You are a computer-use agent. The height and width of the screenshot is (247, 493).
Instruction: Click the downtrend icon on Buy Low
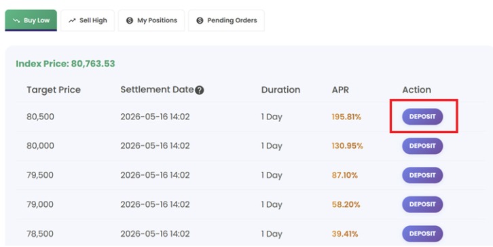tap(16, 21)
